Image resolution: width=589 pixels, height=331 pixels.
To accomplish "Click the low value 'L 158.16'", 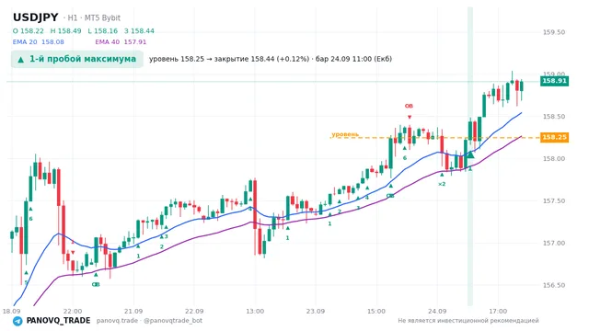I will click(x=103, y=31).
